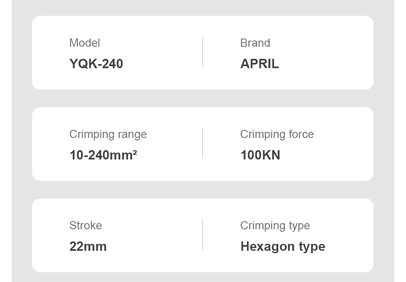Click the Crimping type label
Screen dimensions: 406x282
pyautogui.click(x=275, y=226)
